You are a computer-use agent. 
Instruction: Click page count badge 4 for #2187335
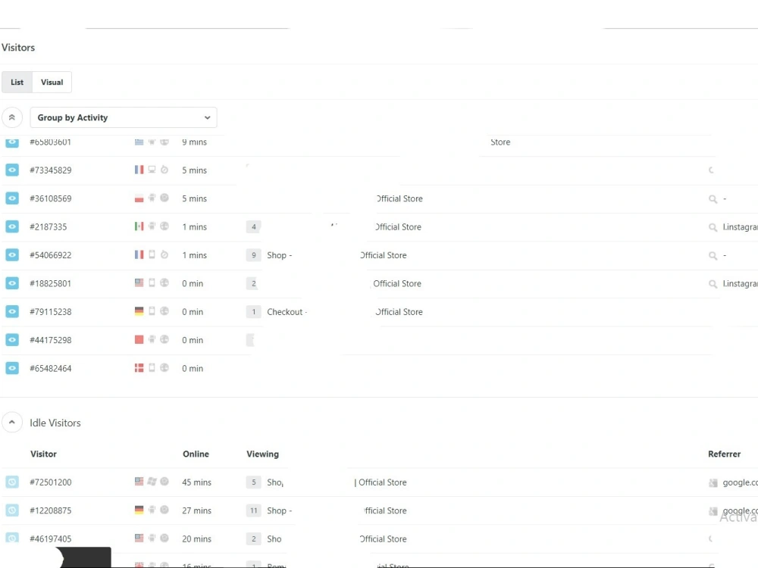254,226
